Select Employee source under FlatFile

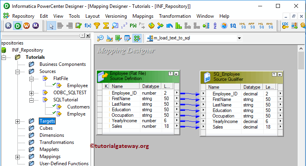[x=77, y=86]
